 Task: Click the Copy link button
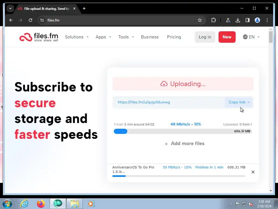click(239, 102)
